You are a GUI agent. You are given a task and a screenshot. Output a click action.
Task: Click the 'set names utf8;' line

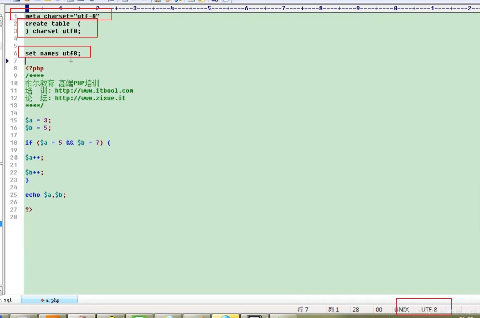tap(53, 53)
